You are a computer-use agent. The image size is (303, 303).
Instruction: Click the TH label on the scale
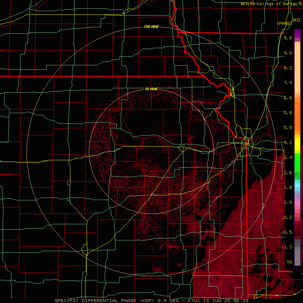289,262
